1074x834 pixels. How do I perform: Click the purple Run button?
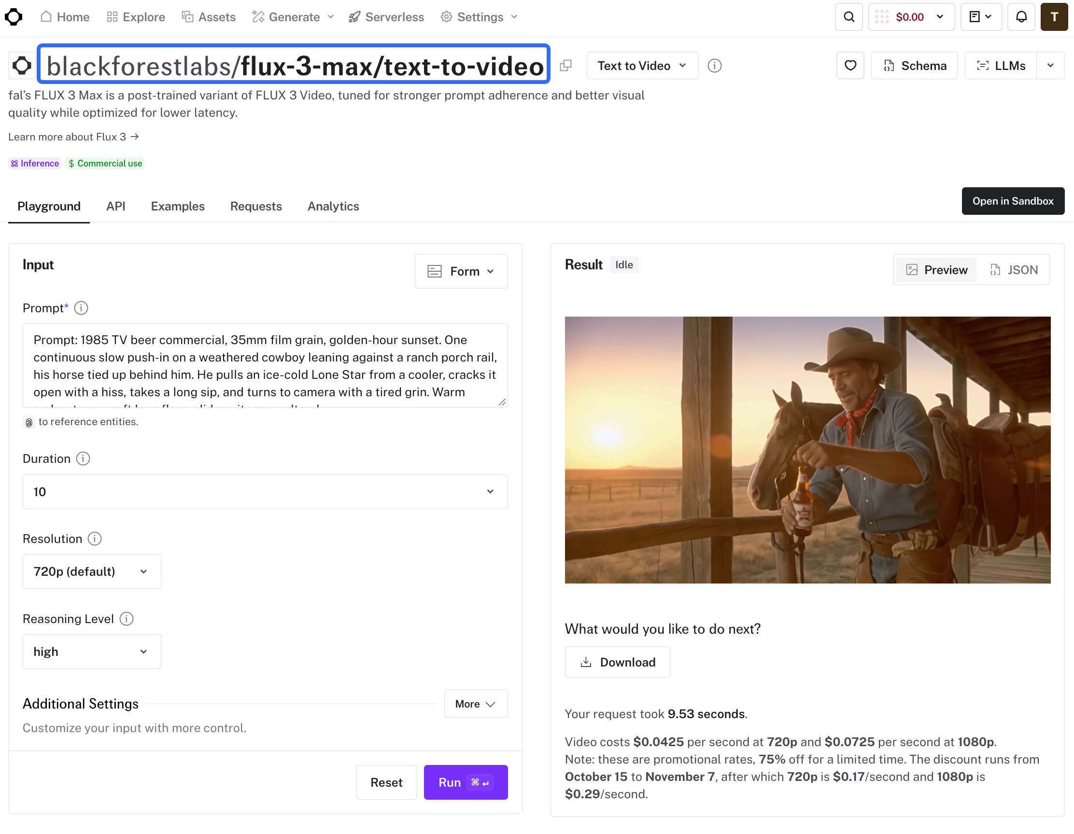click(x=466, y=782)
